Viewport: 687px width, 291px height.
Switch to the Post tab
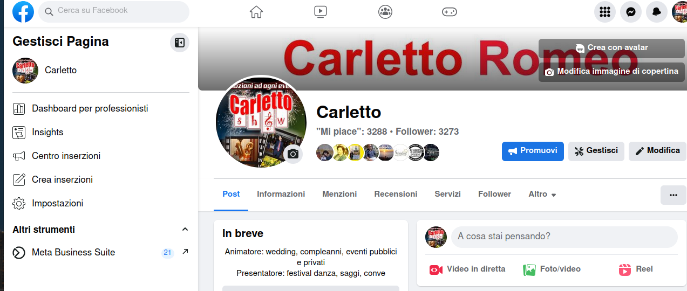point(231,194)
